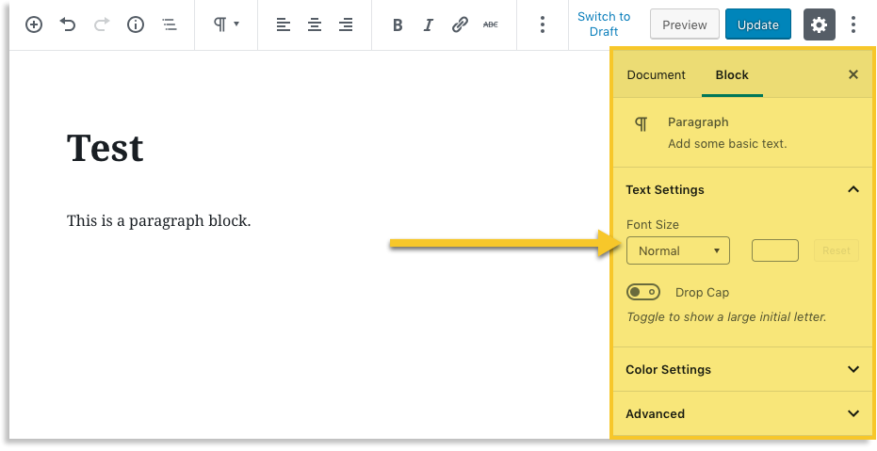This screenshot has height=451, width=877.
Task: Click the Update button
Action: point(757,24)
